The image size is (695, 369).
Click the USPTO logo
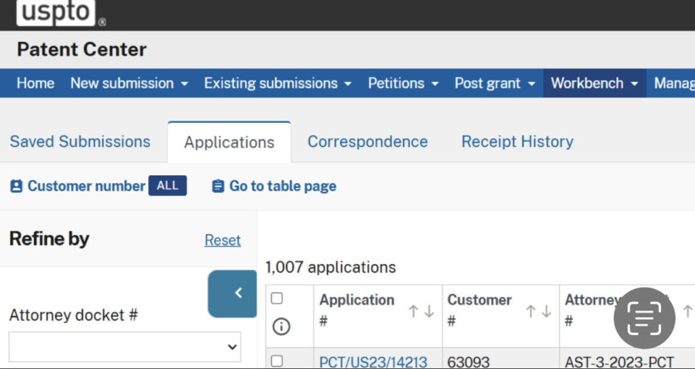[x=56, y=14]
